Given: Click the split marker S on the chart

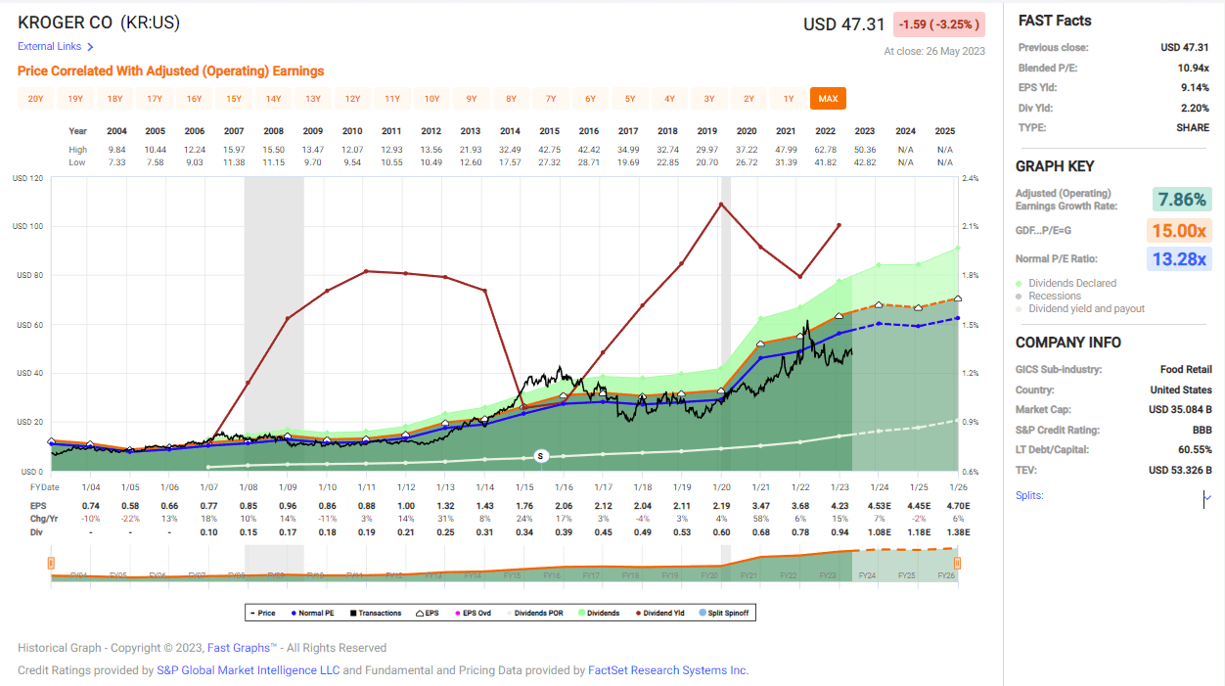Looking at the screenshot, I should (540, 456).
